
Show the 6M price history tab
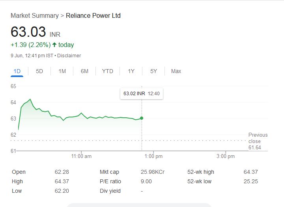pos(84,71)
